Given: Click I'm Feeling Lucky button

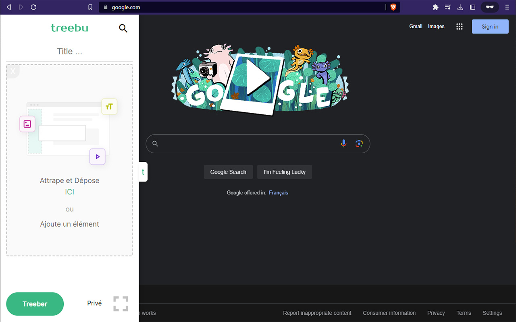Looking at the screenshot, I should pos(285,172).
